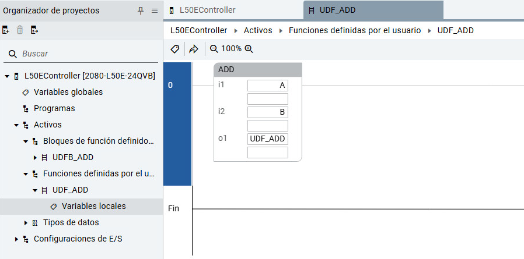Expand Configuraciones de E/S node
This screenshot has width=524, height=259.
(x=16, y=239)
